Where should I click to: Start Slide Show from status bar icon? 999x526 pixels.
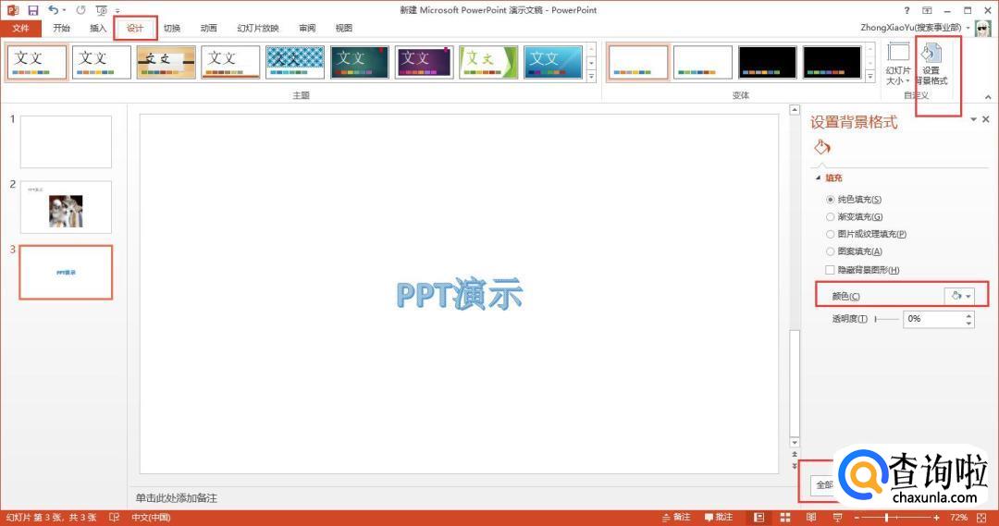[x=837, y=517]
